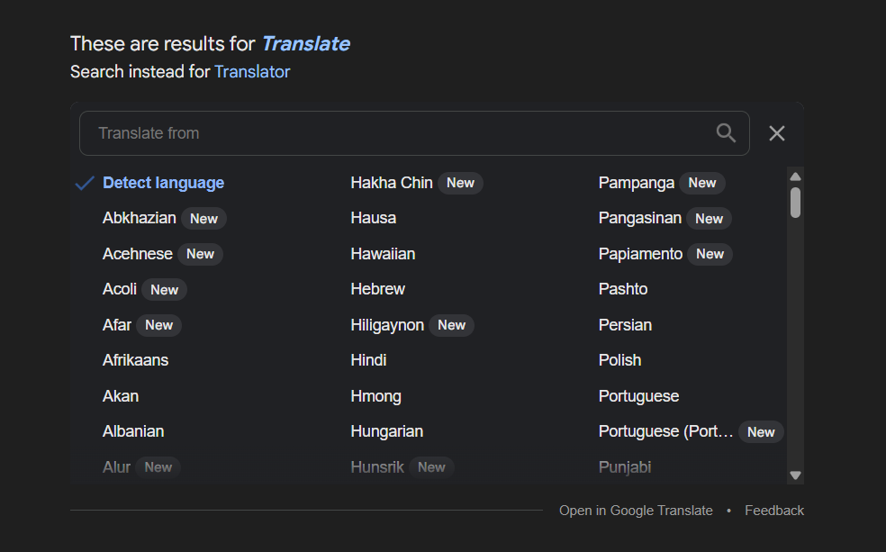Pick Afrikaans as translation source
886x552 pixels.
135,360
